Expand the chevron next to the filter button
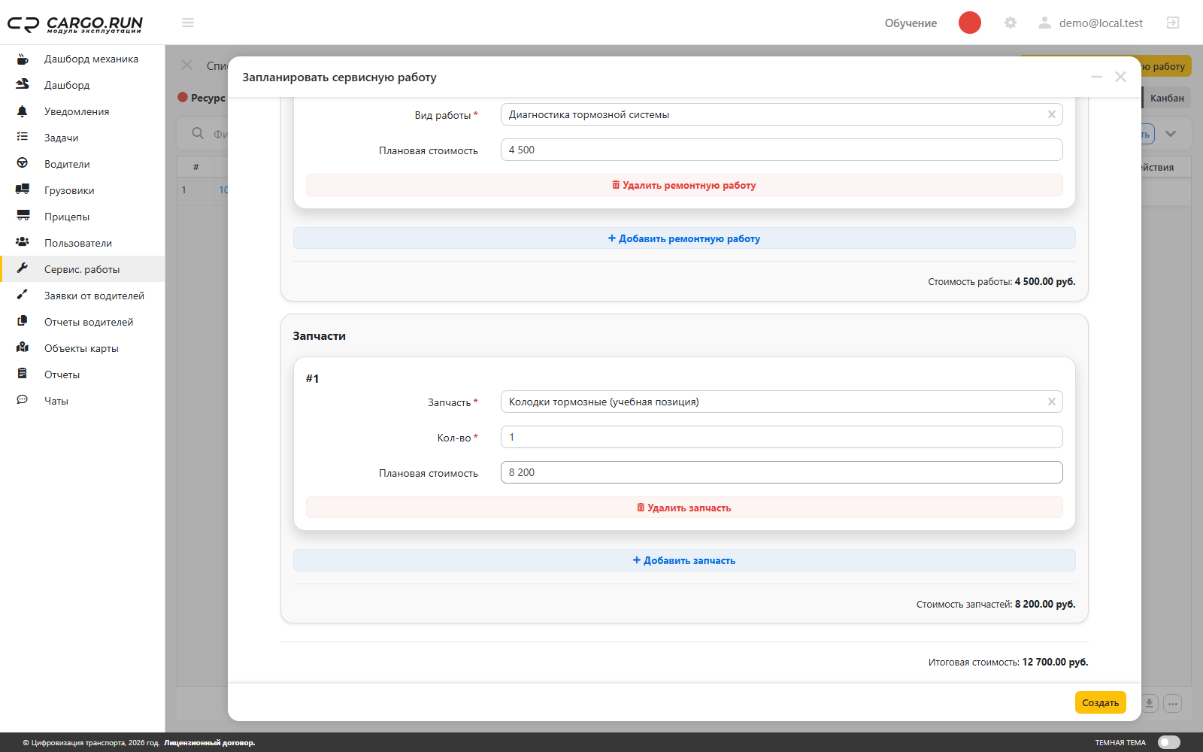 tap(1171, 134)
